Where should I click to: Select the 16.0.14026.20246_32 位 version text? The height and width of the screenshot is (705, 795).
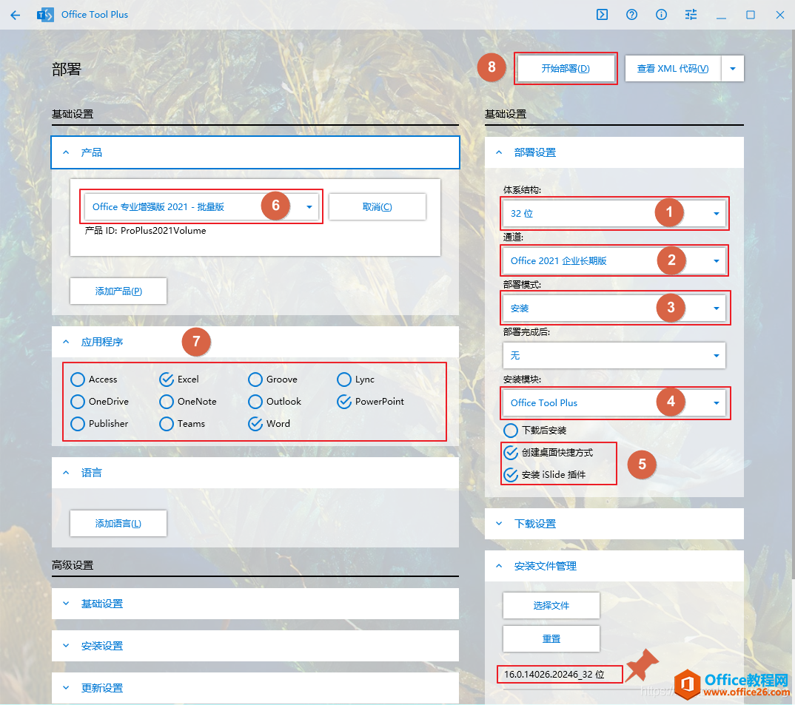tap(554, 674)
